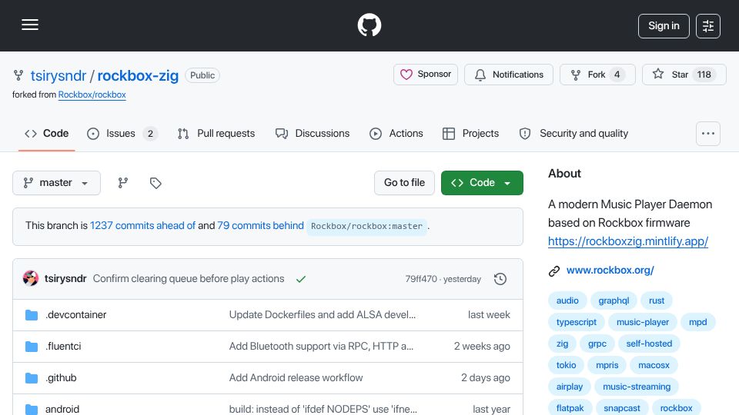This screenshot has width=739, height=415.
Task: Open rockboxzig.mintlify.app link
Action: tap(628, 241)
